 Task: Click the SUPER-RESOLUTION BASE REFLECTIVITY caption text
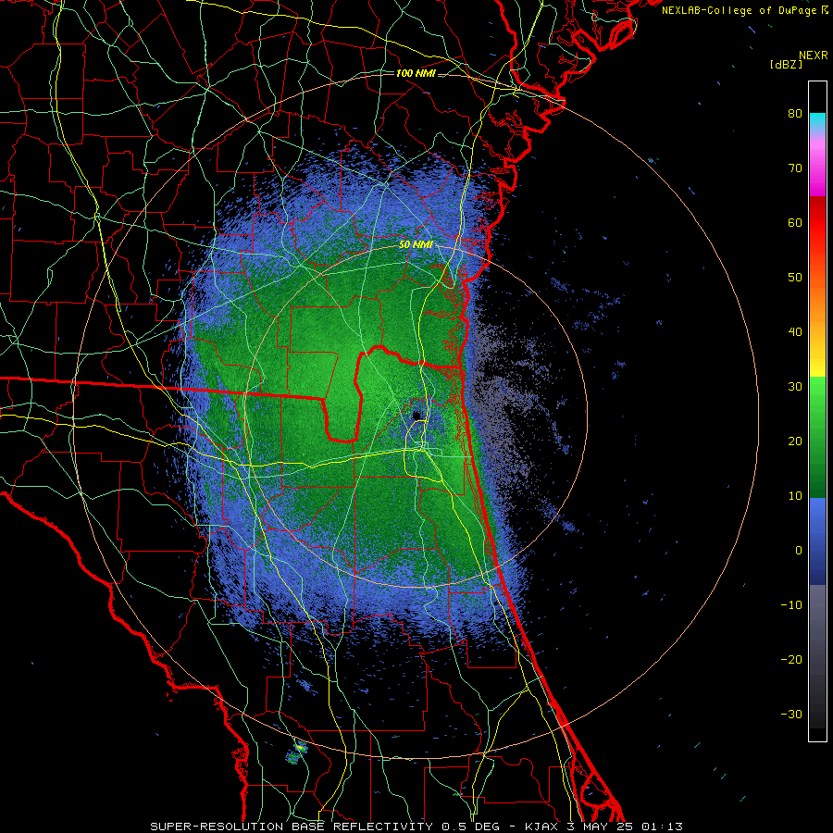click(x=292, y=827)
